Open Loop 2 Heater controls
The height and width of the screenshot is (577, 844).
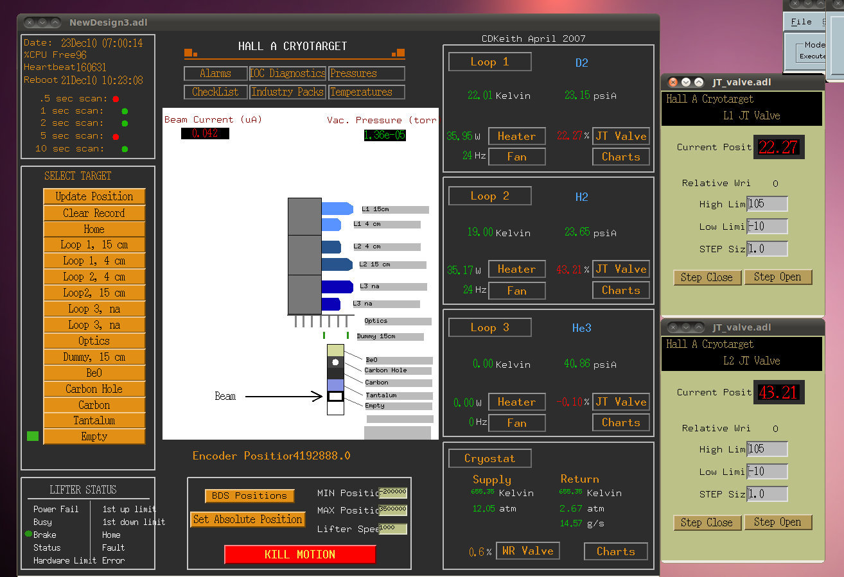[x=517, y=270]
